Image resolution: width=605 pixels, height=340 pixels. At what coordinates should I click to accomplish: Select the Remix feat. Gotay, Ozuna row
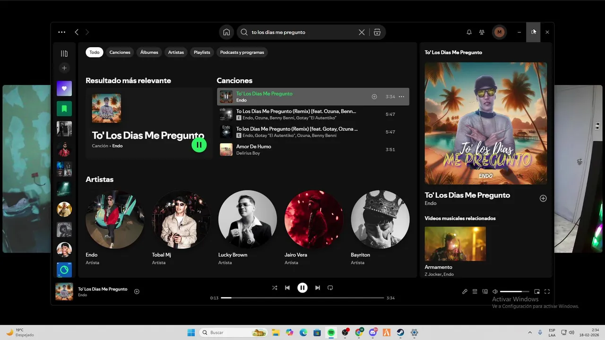313,132
